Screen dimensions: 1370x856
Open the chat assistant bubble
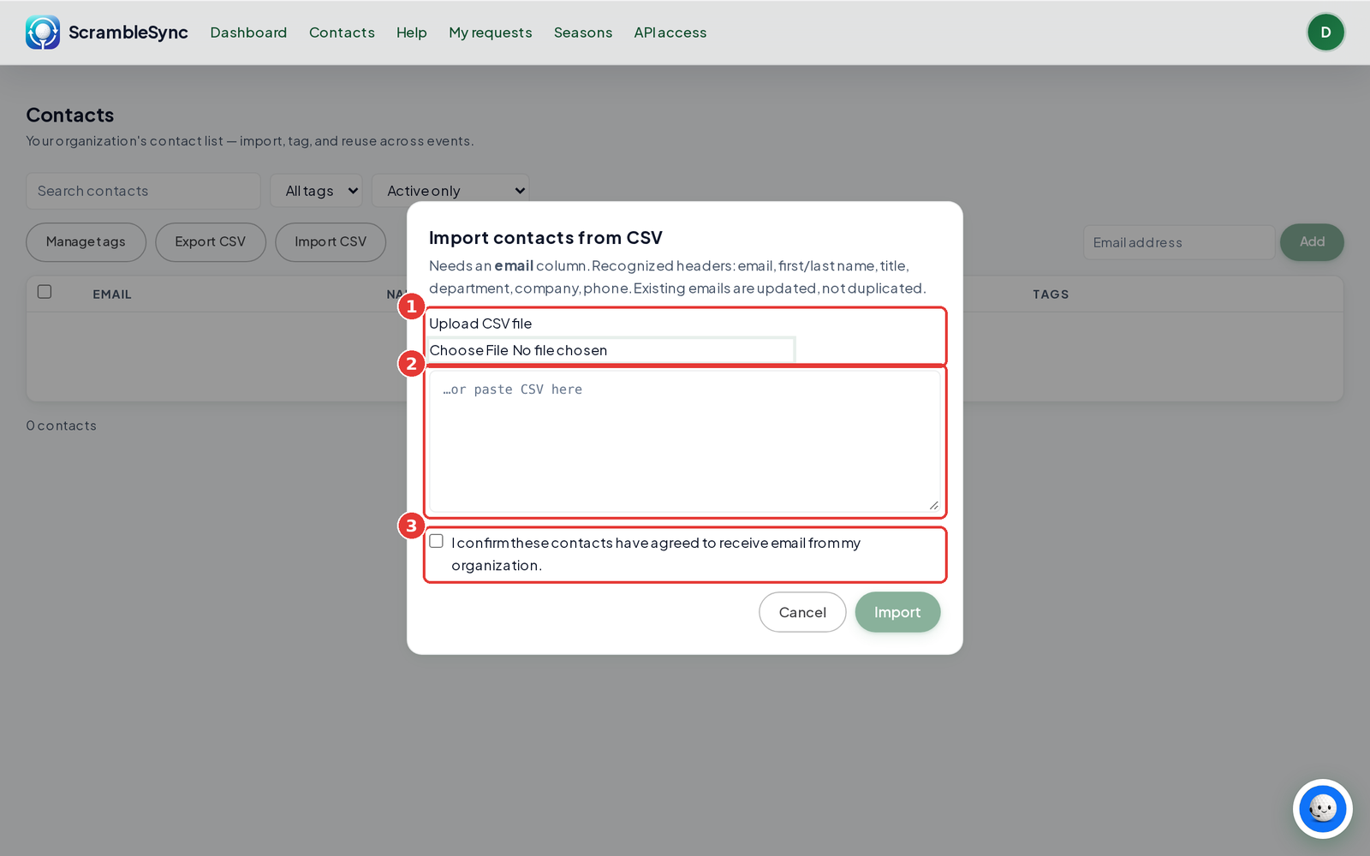1322,808
